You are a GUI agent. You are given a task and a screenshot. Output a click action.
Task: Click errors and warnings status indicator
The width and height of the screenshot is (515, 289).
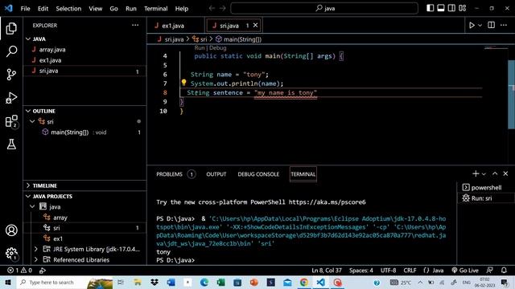click(x=19, y=271)
